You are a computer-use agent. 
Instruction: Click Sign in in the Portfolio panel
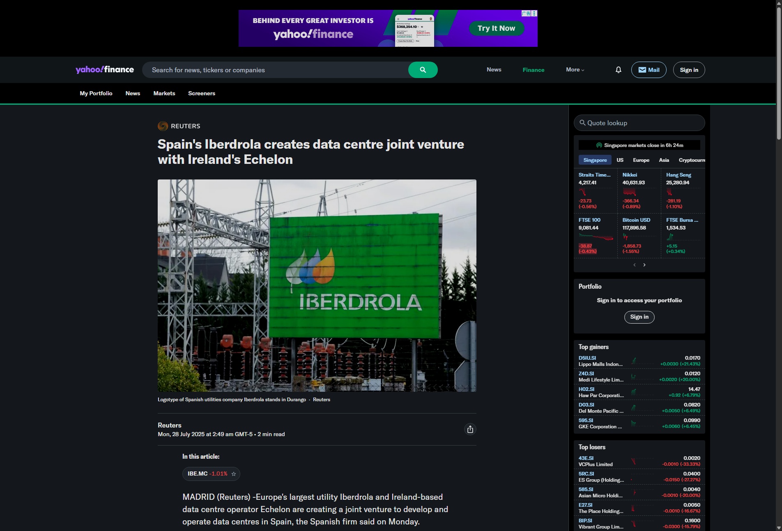click(639, 317)
